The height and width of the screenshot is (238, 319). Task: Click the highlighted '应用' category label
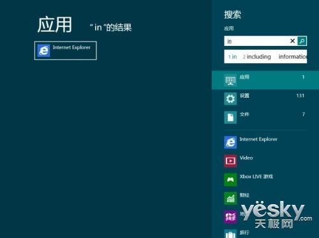pos(244,77)
